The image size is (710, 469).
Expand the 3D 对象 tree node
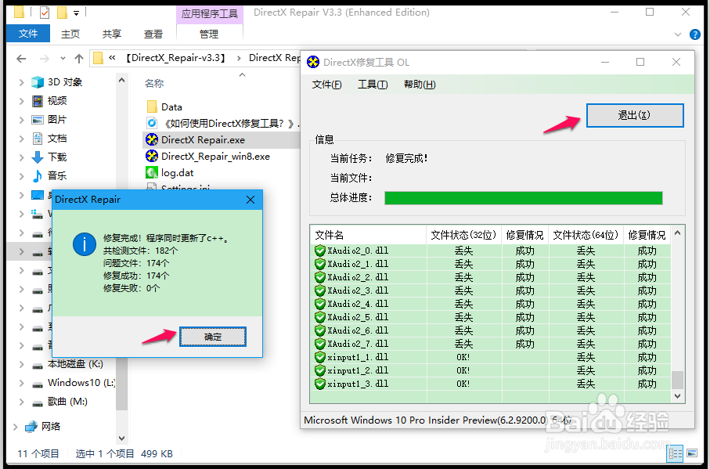click(21, 82)
